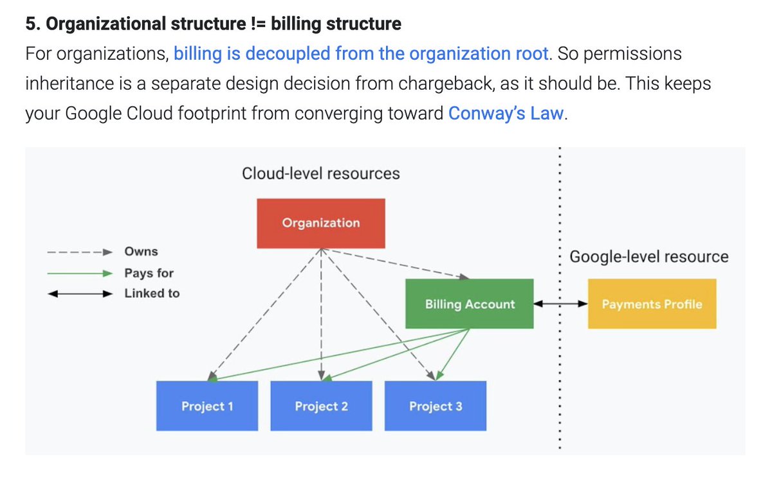Click the green Billing Account box
The image size is (772, 485).
click(x=470, y=304)
